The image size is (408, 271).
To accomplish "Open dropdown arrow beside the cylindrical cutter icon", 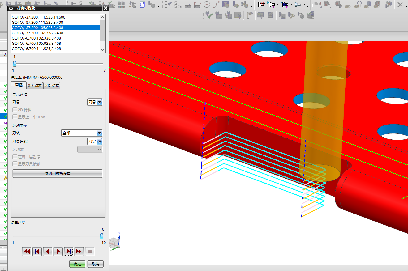I will point(304,5).
